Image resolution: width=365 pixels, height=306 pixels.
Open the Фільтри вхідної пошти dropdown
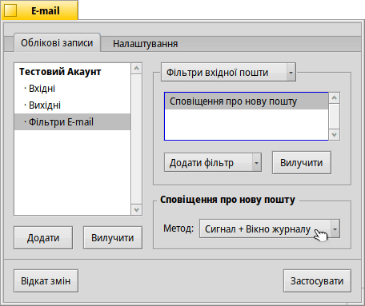pos(228,72)
